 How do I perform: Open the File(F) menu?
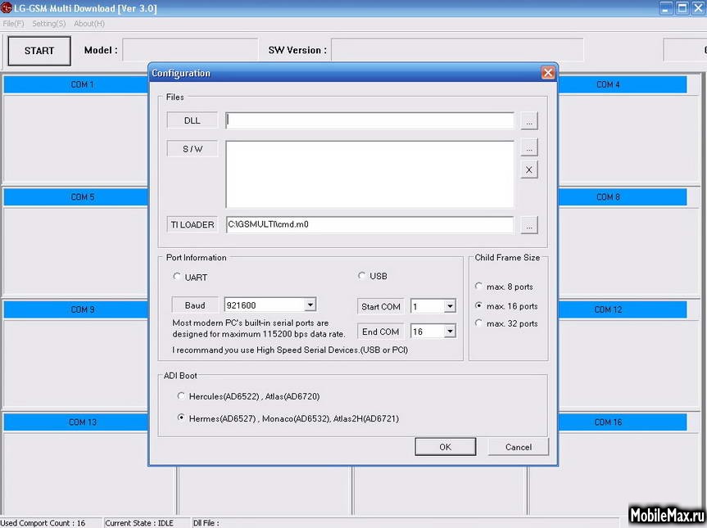tap(13, 24)
